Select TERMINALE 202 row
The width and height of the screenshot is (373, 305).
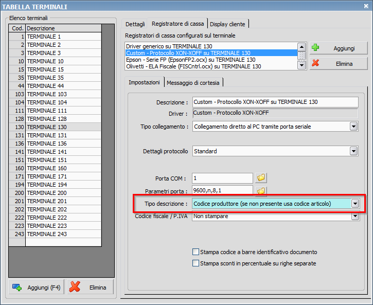(x=55, y=209)
